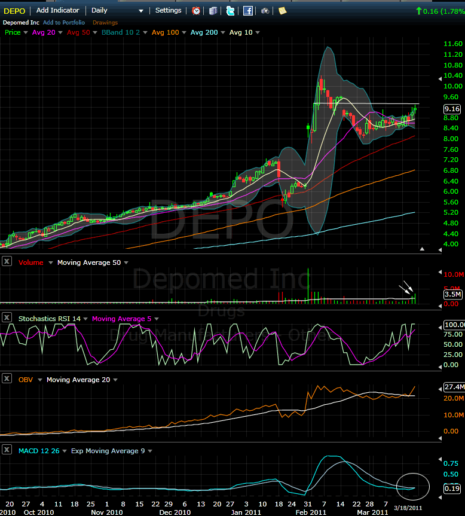Click the Avg 50 label

point(78,32)
